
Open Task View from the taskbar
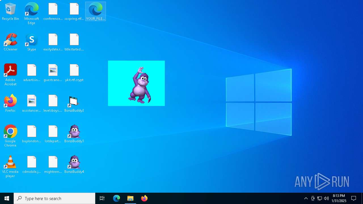[102, 198]
